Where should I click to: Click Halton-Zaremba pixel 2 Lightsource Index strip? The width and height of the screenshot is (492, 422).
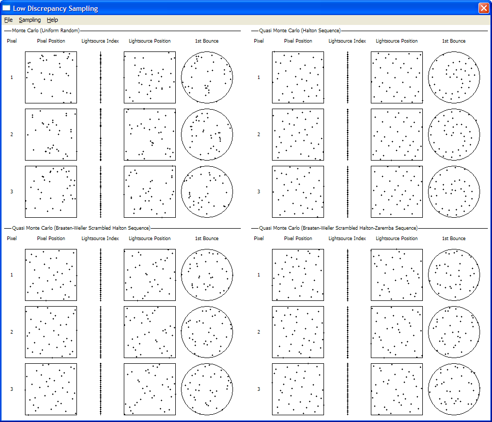pos(347,332)
